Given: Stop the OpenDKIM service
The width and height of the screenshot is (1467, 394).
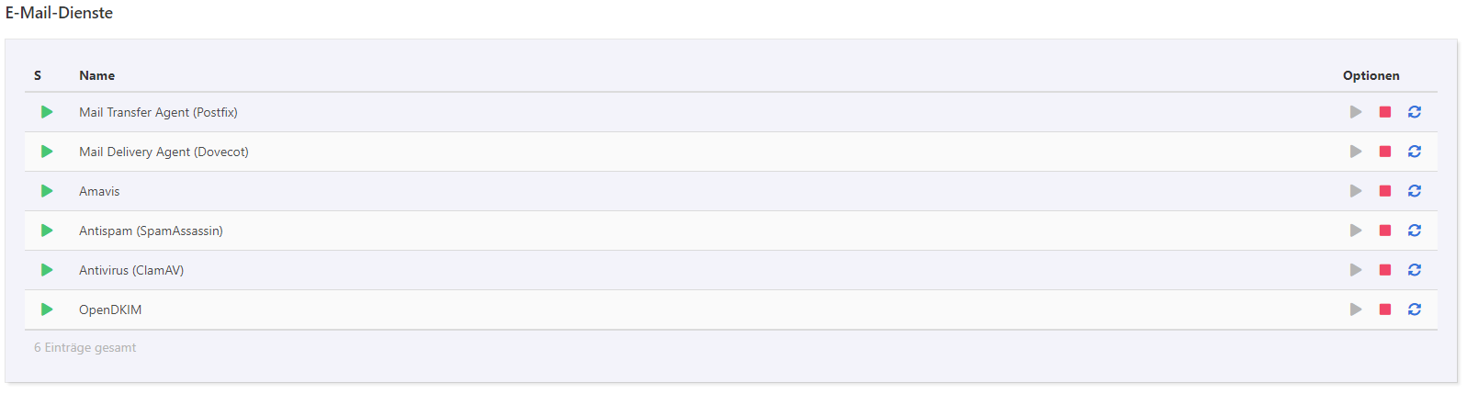Looking at the screenshot, I should click(1385, 310).
